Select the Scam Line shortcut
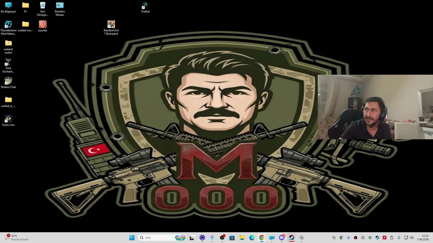 [8, 121]
